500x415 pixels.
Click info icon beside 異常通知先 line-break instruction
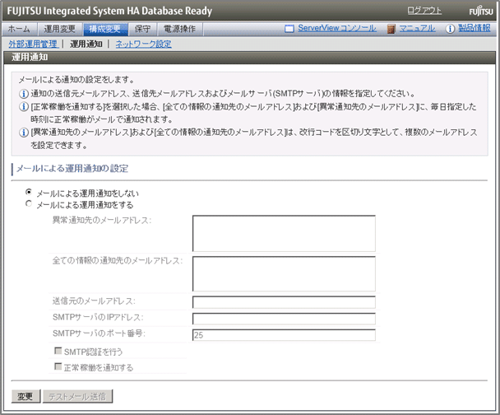[x=24, y=133]
